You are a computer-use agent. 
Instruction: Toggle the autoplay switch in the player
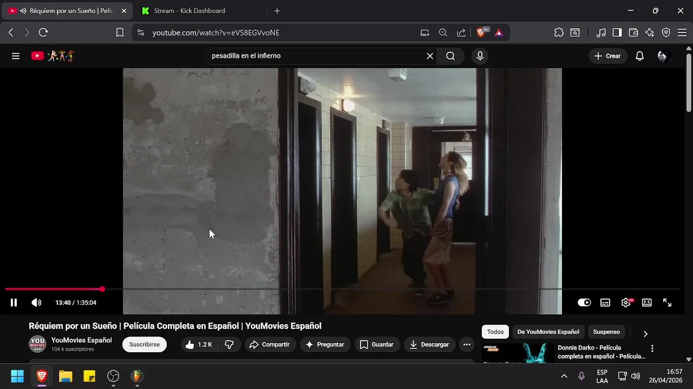[584, 303]
